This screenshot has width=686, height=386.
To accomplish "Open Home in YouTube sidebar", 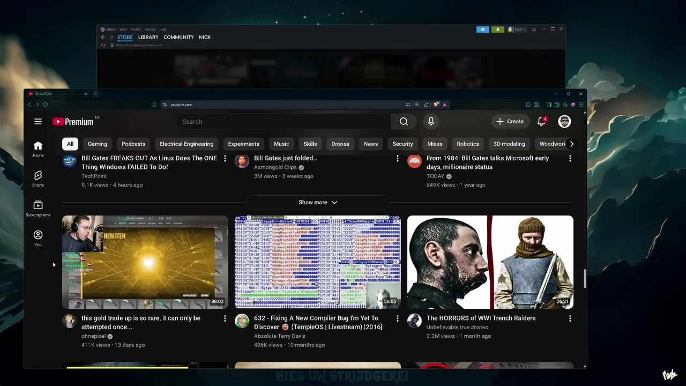I will click(x=38, y=149).
